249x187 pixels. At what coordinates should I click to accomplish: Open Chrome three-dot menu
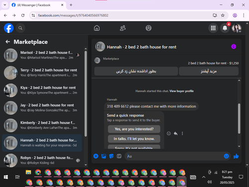click(244, 15)
